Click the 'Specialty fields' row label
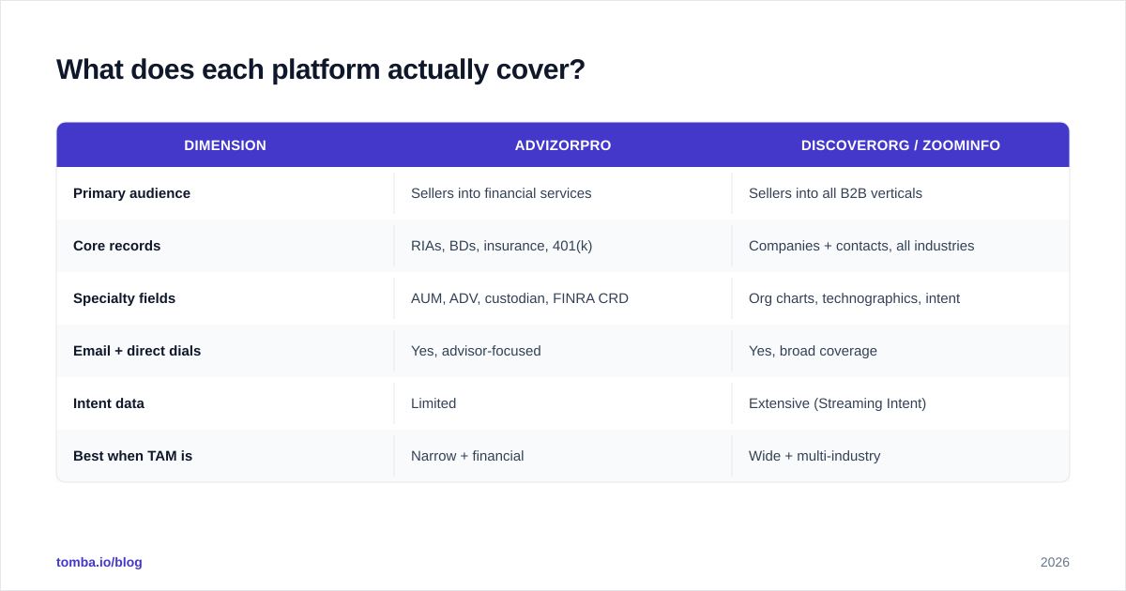 (x=124, y=298)
